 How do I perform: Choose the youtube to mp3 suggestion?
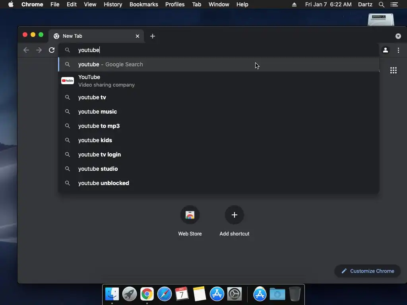click(219, 126)
